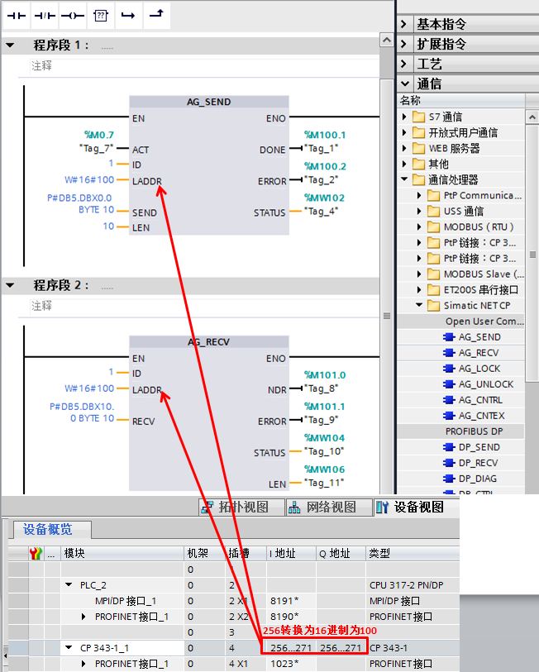Insert a normally closed contact
Screen dimensions: 539x672
[45, 15]
